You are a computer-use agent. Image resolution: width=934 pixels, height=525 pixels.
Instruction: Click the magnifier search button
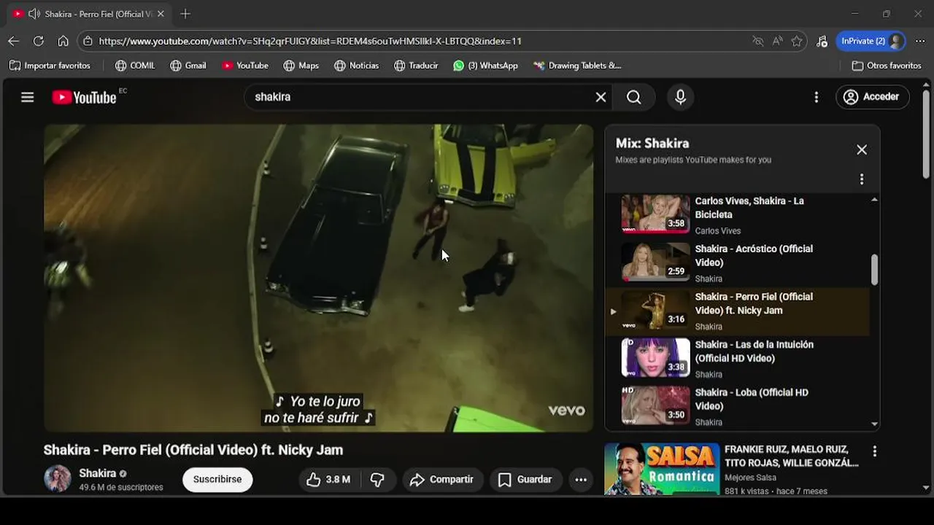click(x=634, y=97)
